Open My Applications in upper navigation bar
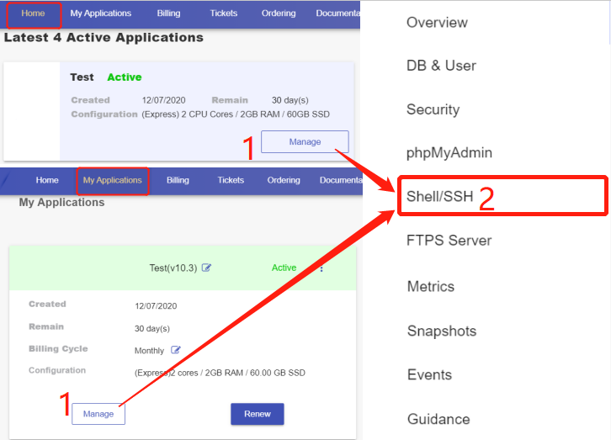 click(100, 13)
